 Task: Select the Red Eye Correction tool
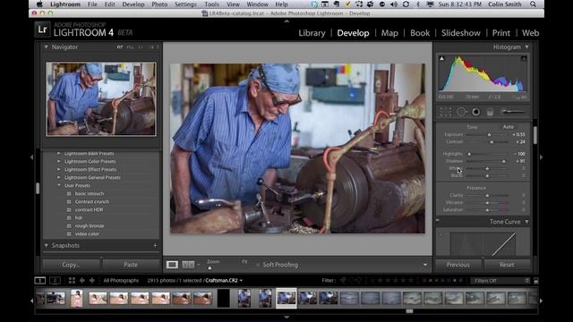click(475, 112)
